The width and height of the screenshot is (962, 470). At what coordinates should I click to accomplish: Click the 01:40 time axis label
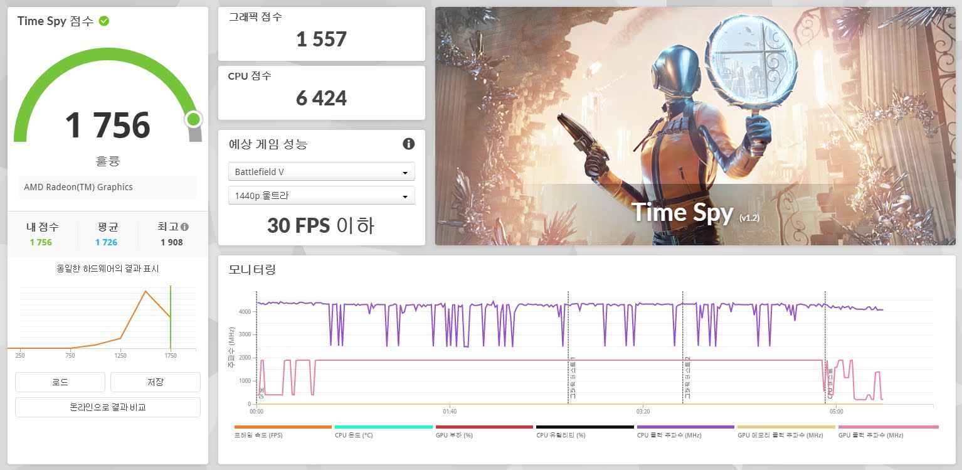(x=449, y=412)
